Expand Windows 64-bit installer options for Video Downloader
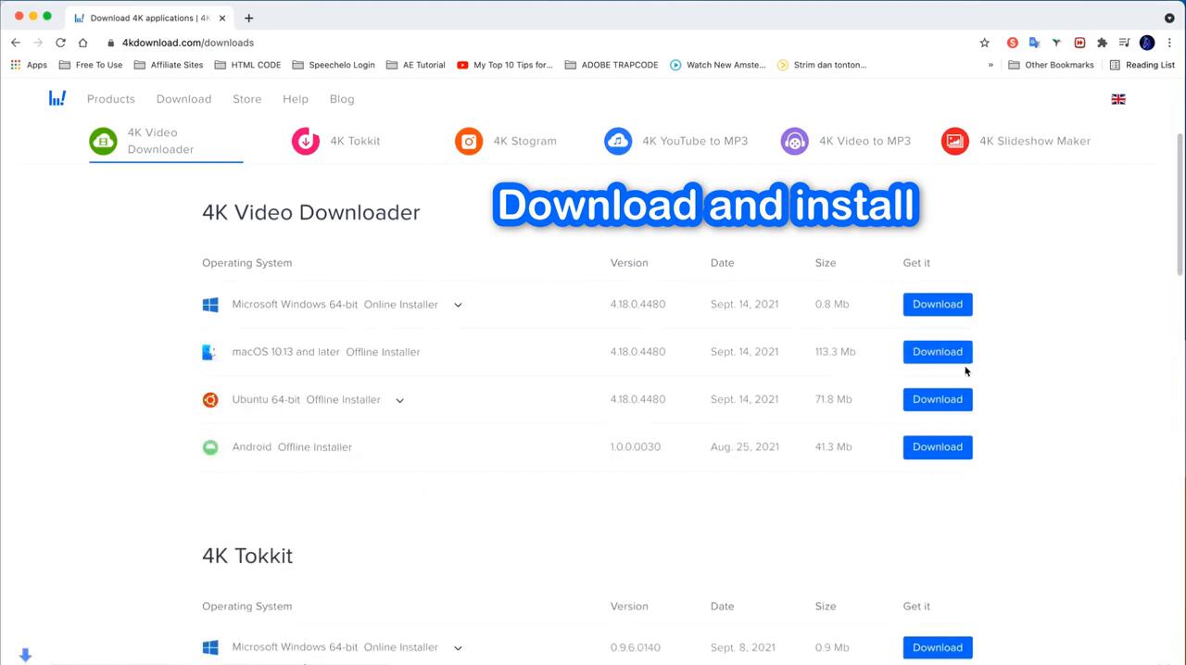 click(x=458, y=305)
